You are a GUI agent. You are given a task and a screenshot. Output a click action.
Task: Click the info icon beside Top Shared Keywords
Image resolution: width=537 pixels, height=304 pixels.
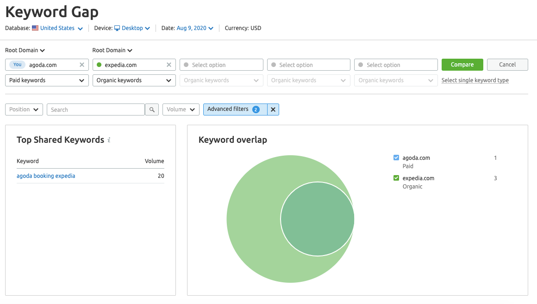pos(109,140)
